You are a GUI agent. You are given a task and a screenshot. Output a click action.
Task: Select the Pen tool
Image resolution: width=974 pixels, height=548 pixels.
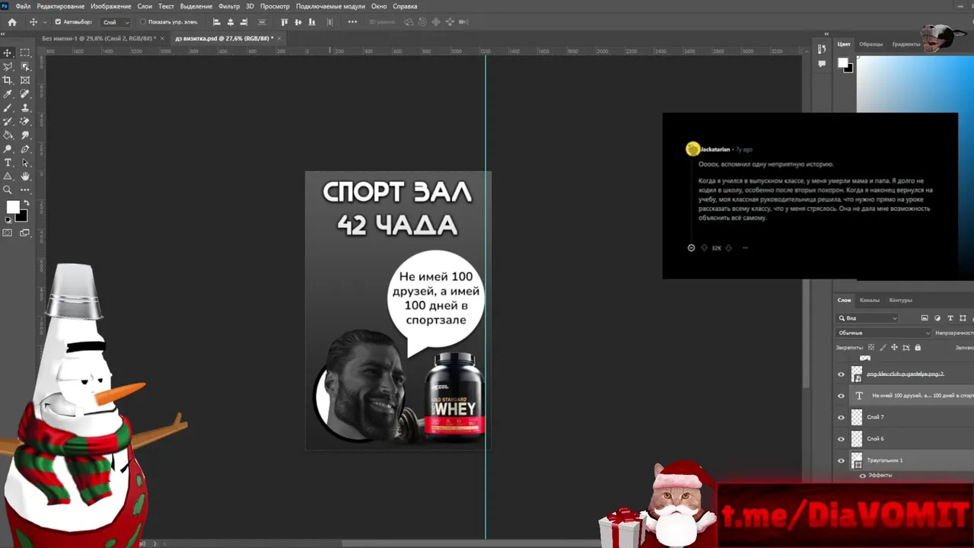[25, 148]
